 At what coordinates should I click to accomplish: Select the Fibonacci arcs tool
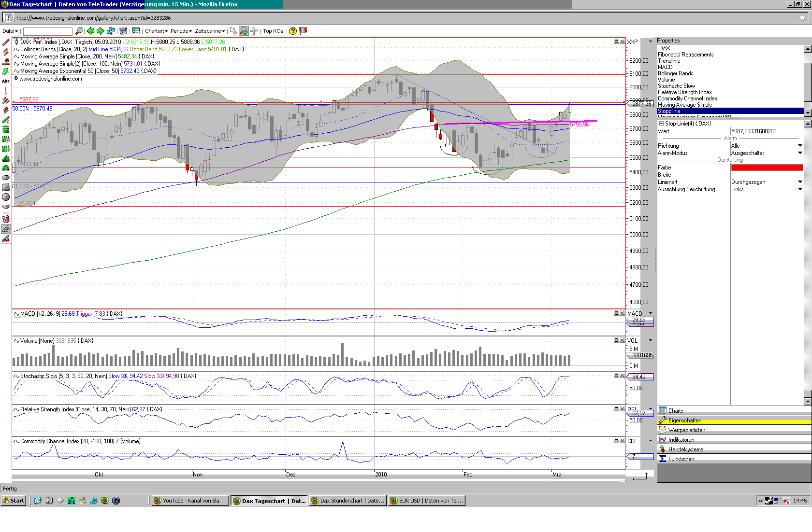pyautogui.click(x=6, y=168)
